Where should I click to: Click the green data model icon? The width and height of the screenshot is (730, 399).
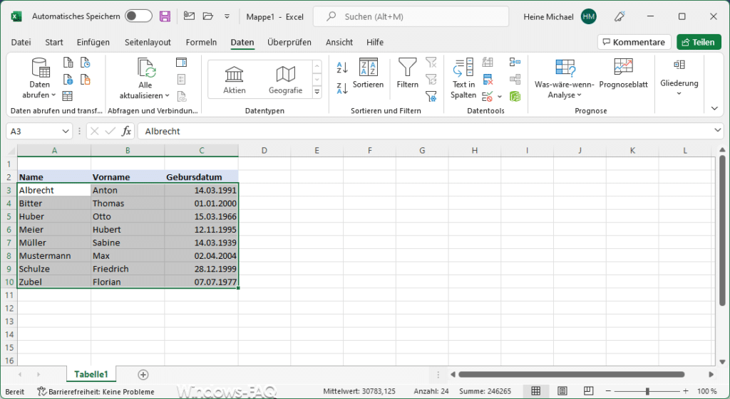[515, 96]
